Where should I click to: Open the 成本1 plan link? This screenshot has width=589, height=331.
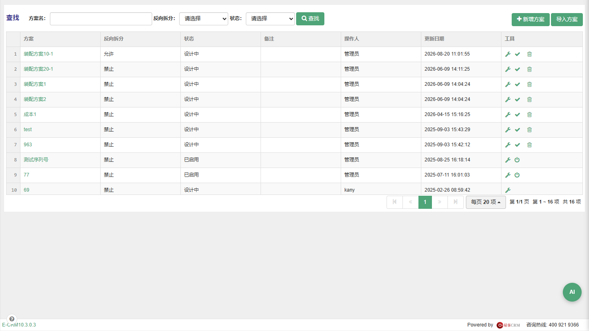point(30,114)
